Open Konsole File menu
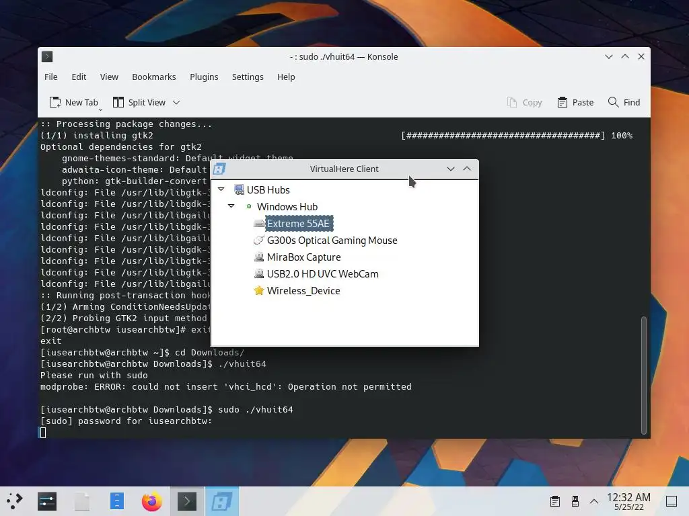Viewport: 689px width, 516px height. [51, 77]
